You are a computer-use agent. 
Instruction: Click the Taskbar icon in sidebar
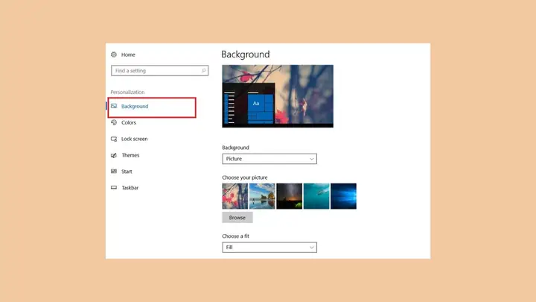[114, 188]
